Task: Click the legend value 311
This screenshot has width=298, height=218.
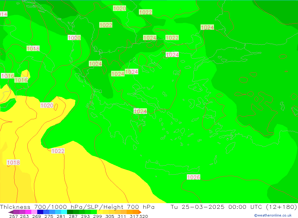Action: pos(122,216)
